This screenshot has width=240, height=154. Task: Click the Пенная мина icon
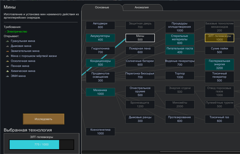(x=8, y=66)
